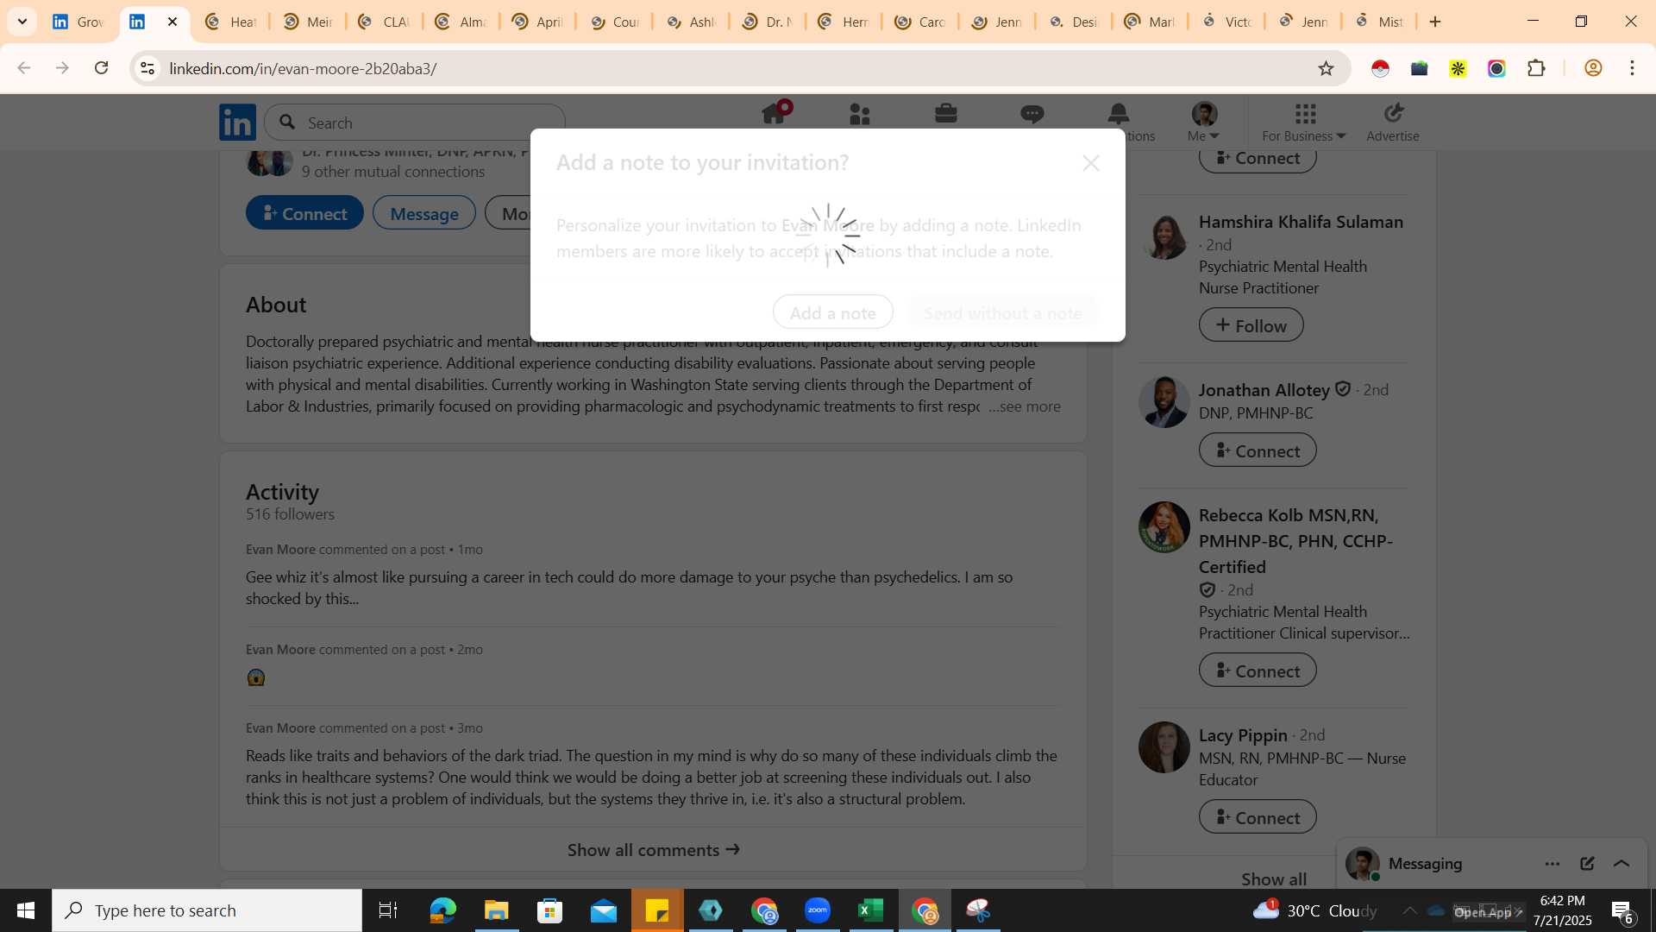
Task: Connect with Lacy Pippin
Action: [1258, 817]
